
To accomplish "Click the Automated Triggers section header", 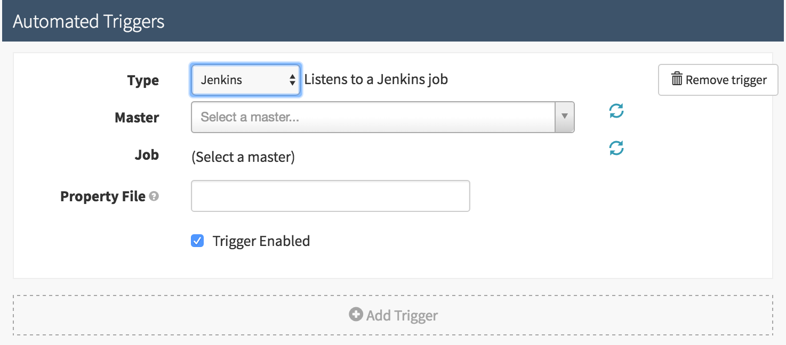I will [x=89, y=22].
